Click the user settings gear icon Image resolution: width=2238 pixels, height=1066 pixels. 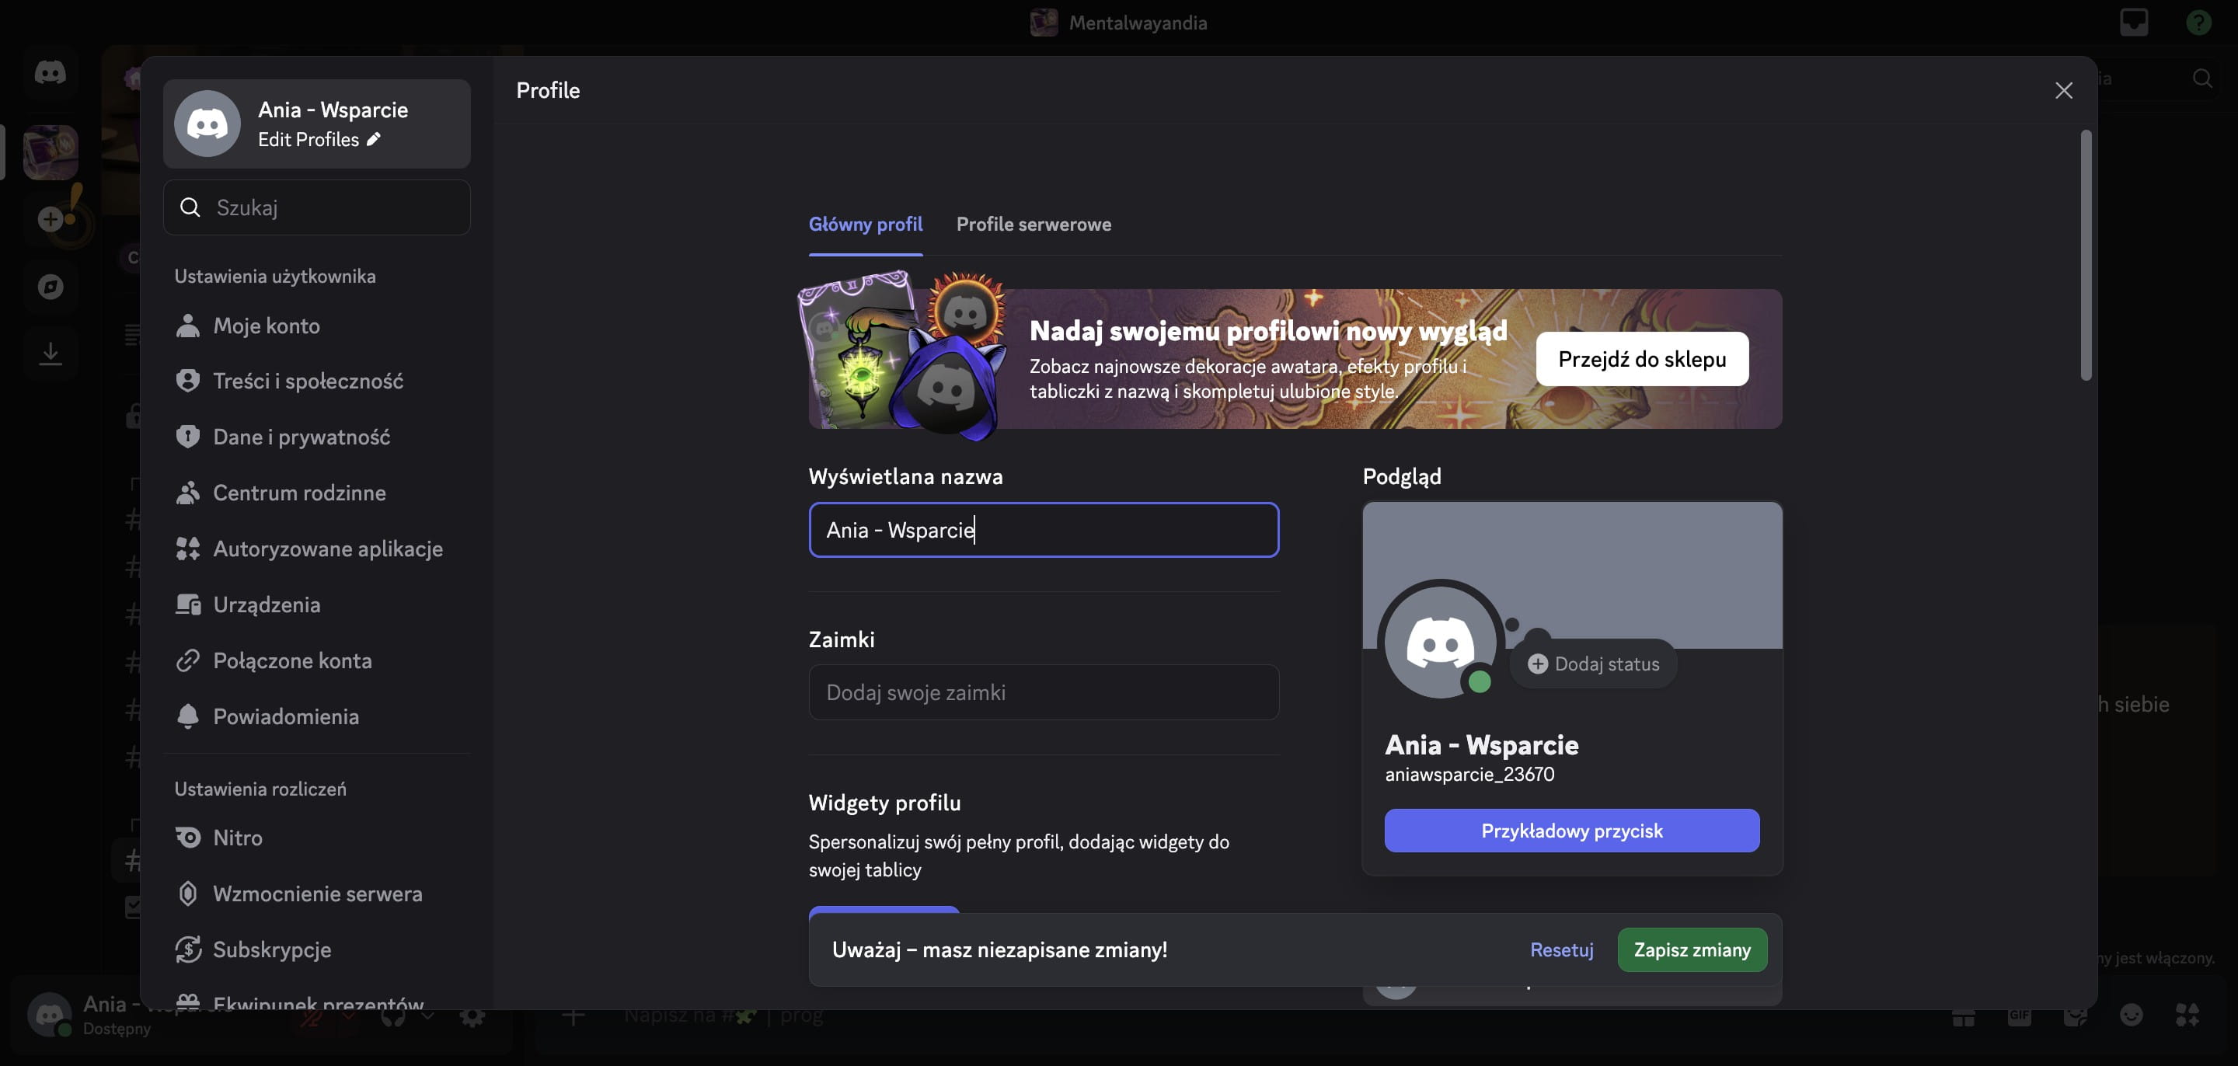472,1015
